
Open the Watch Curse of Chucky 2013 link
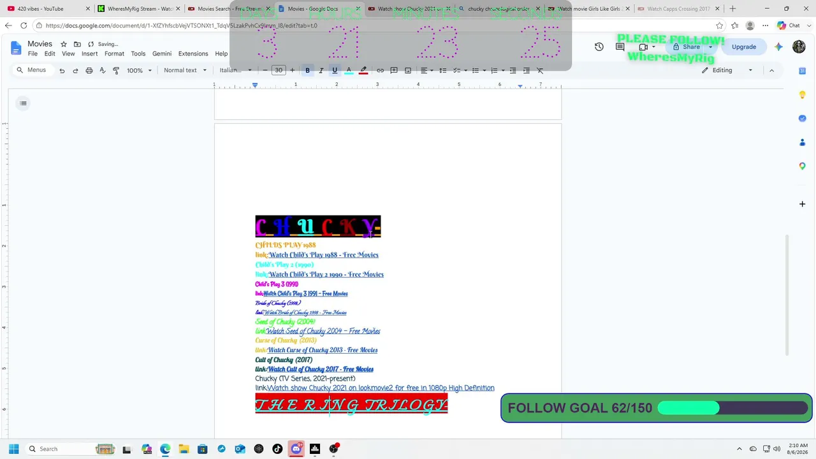tap(323, 350)
